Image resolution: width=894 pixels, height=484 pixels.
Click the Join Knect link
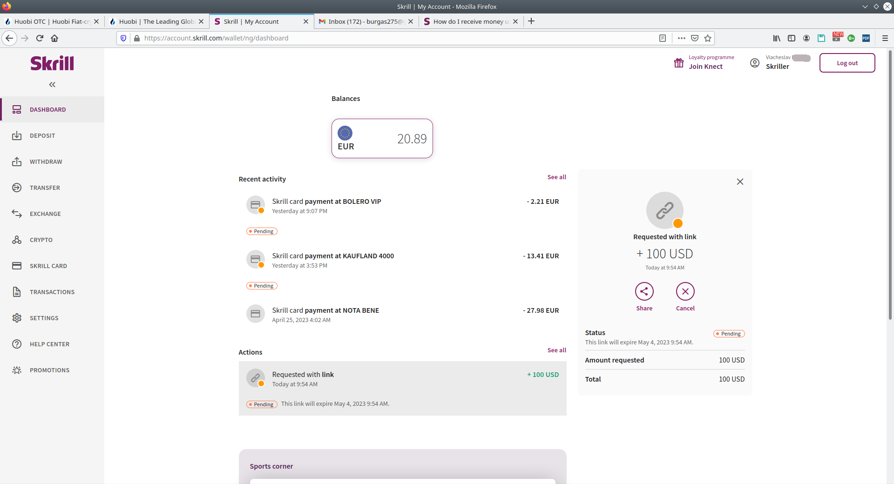click(706, 67)
